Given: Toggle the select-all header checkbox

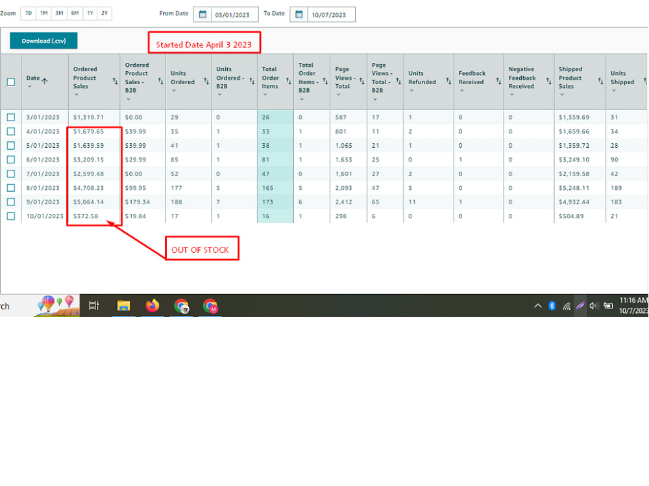Looking at the screenshot, I should [11, 82].
